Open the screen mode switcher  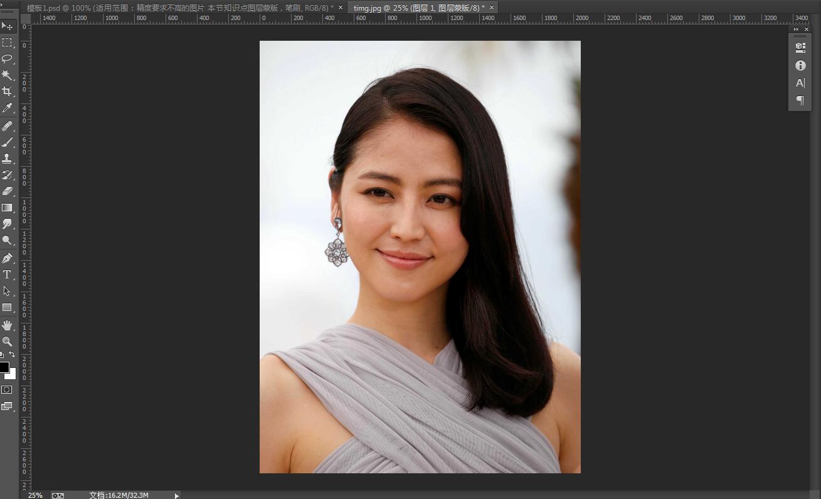pyautogui.click(x=7, y=406)
